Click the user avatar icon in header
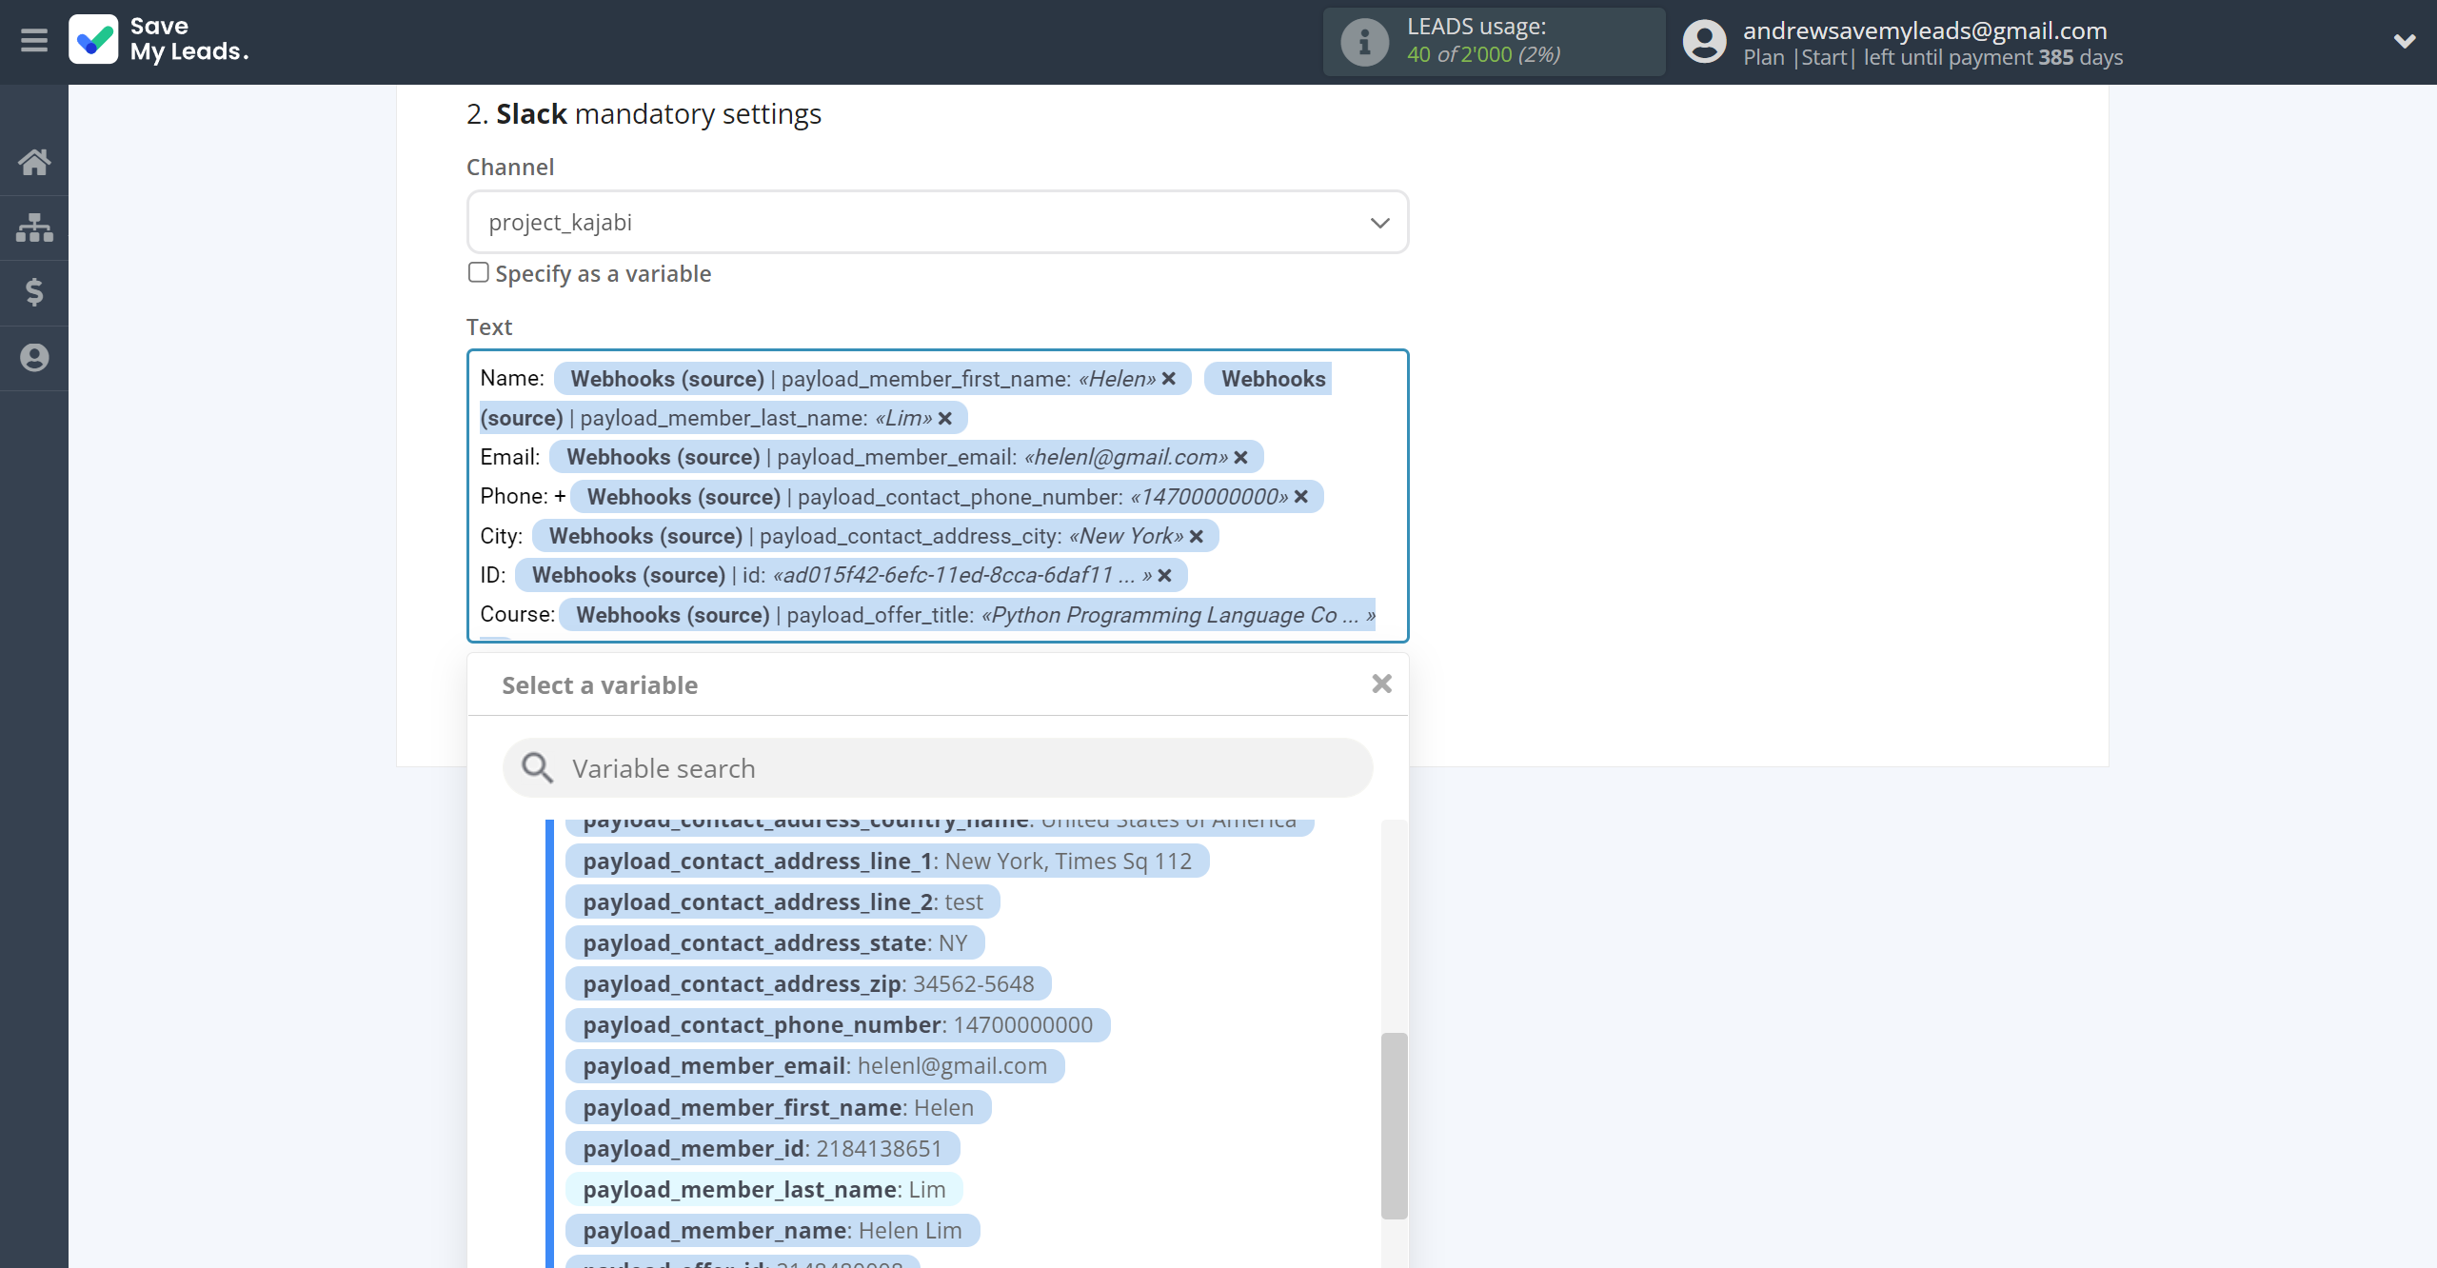 click(1704, 42)
